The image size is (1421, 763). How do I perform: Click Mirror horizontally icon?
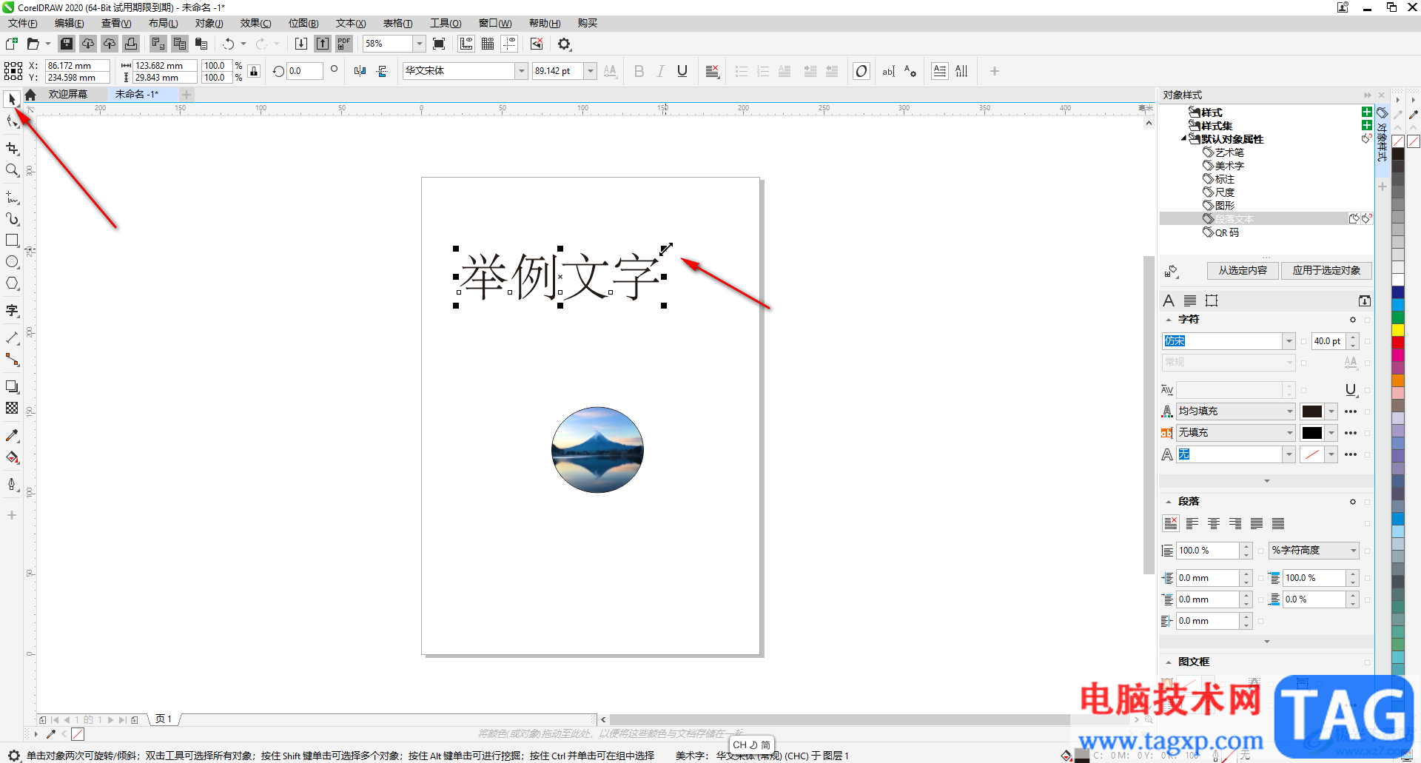[360, 71]
